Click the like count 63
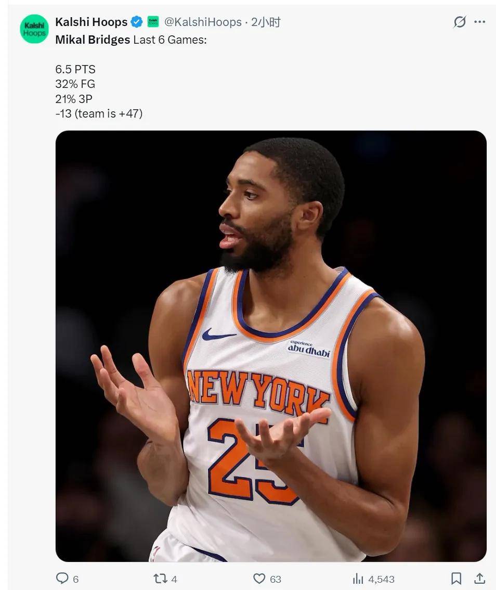496x590 pixels. tap(276, 579)
